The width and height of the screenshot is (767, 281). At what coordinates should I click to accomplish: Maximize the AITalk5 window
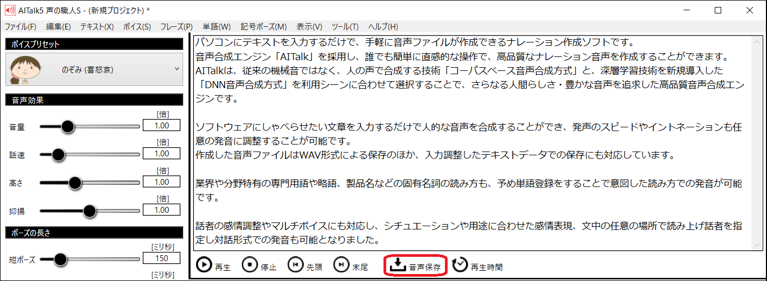pyautogui.click(x=718, y=10)
